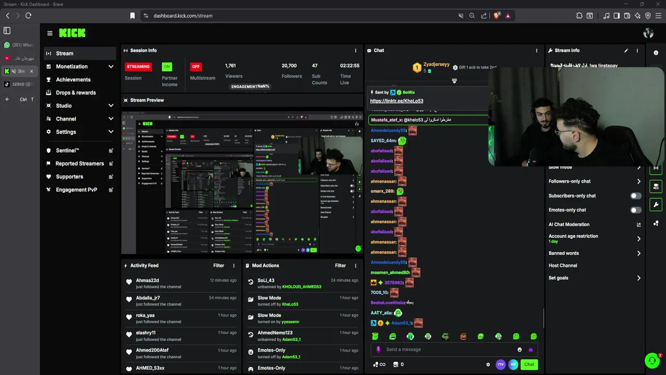The height and width of the screenshot is (375, 666).
Task: Open new tab plus button in sidebar
Action: coord(7,99)
